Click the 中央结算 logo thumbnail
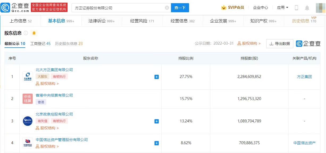Viewport: 326px width, 153px height. 28,99
